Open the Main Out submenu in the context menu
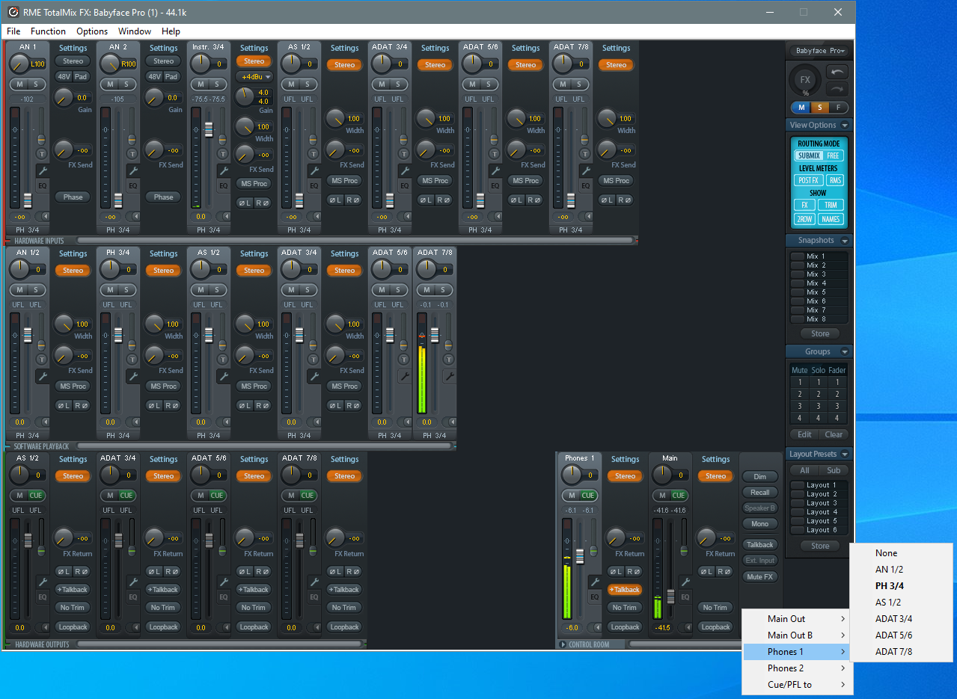Viewport: 957px width, 699px height. pos(798,618)
